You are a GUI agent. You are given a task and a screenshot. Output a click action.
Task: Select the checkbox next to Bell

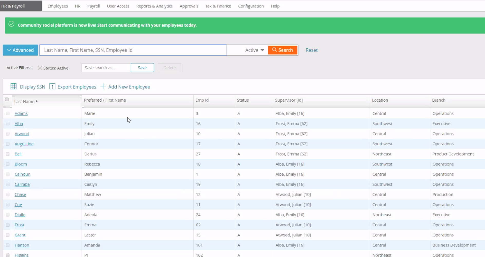click(8, 154)
